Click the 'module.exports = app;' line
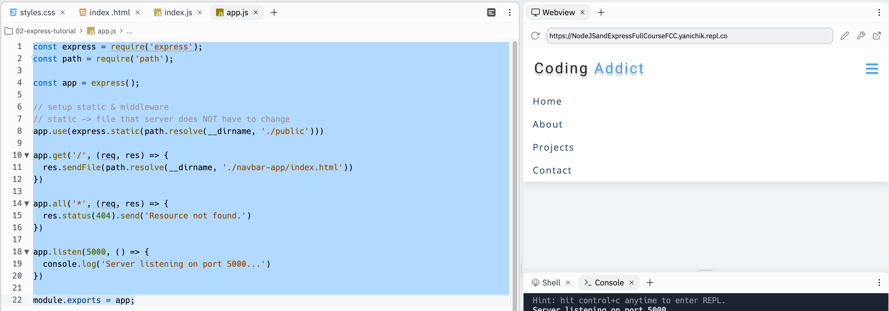 pos(84,300)
